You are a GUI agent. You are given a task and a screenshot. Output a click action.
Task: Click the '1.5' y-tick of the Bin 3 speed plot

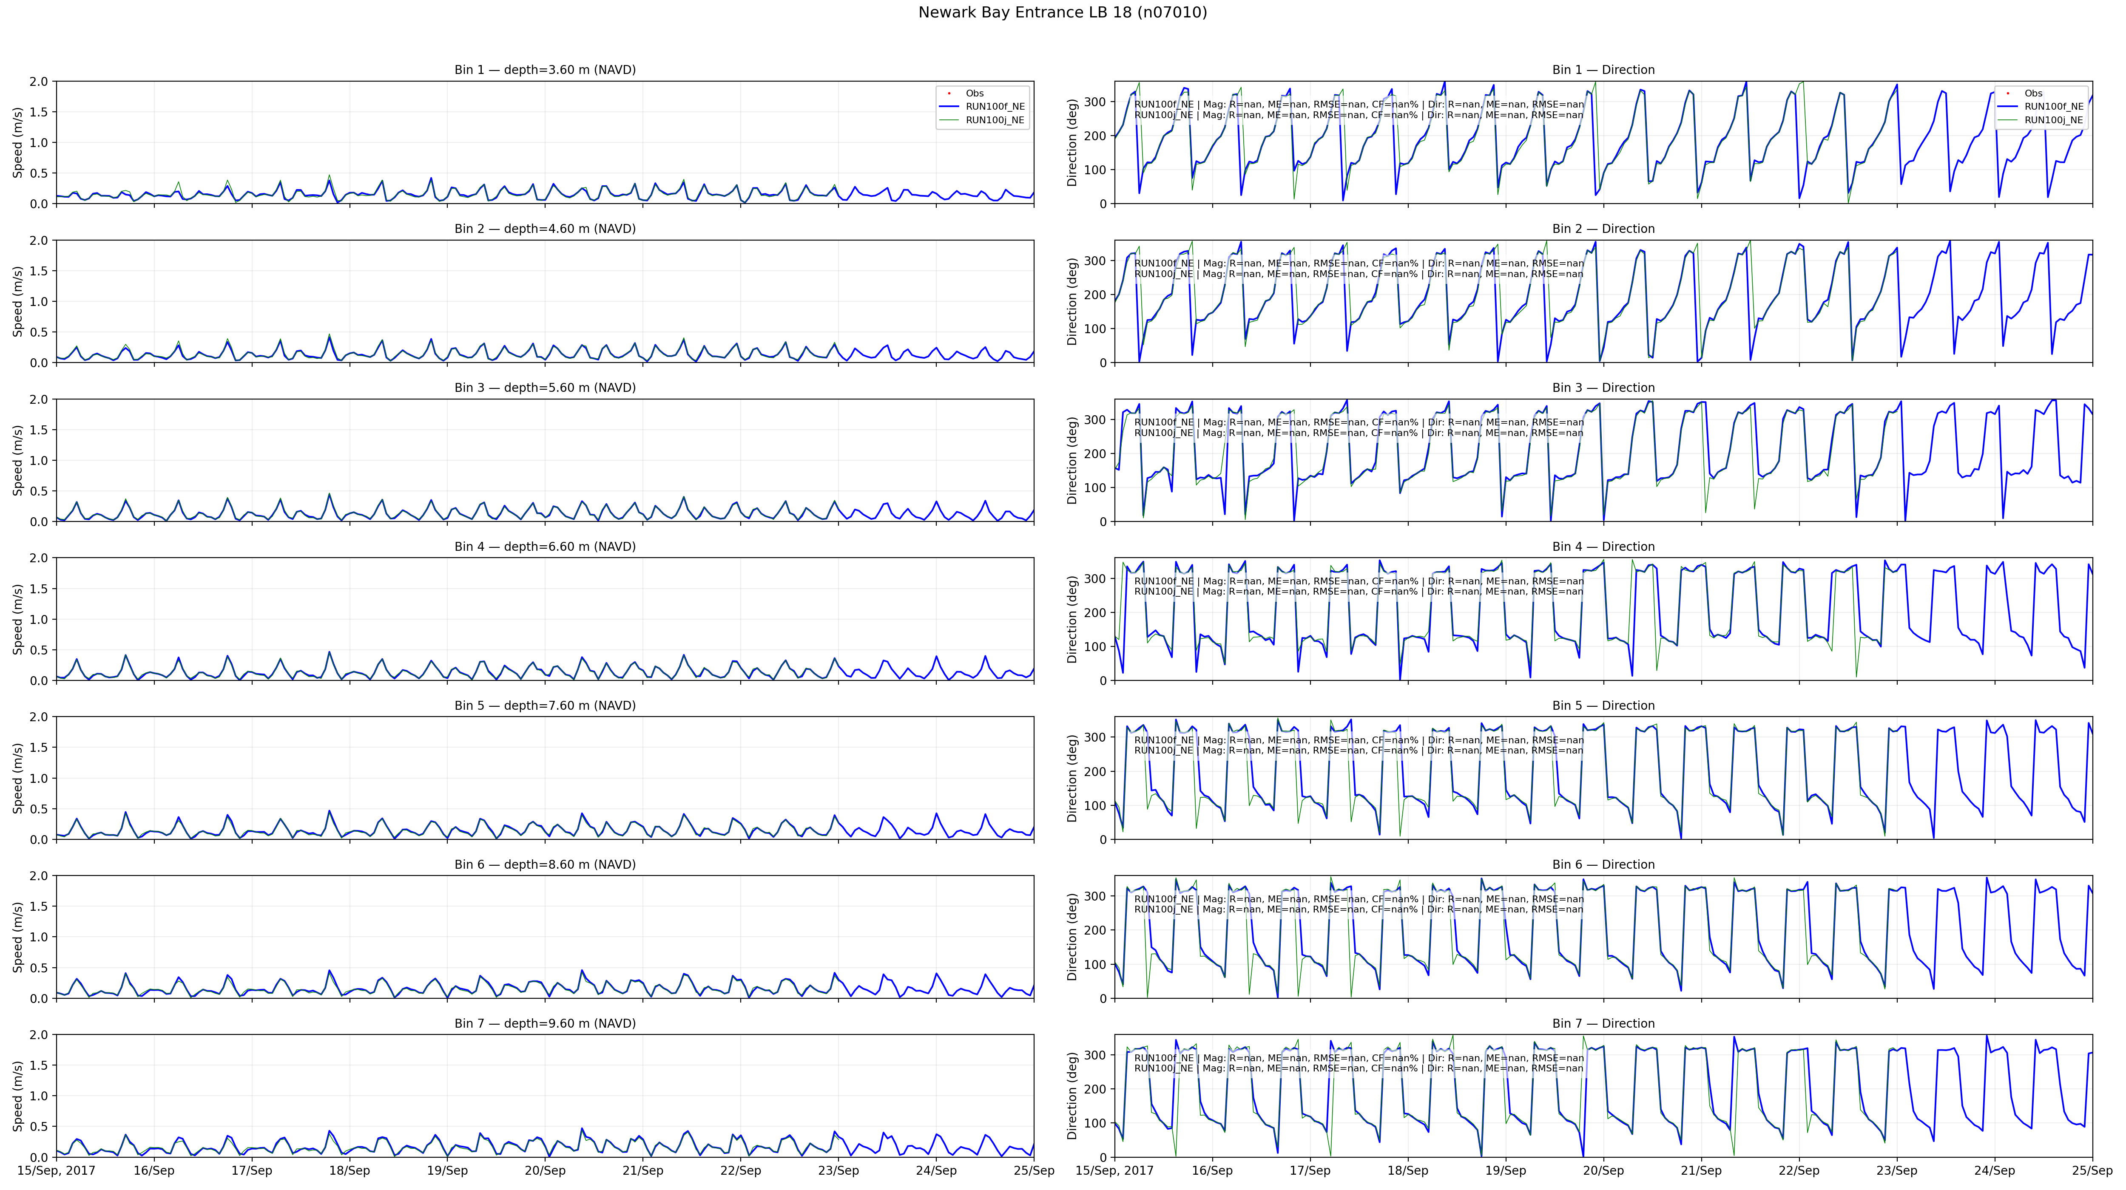coord(39,430)
